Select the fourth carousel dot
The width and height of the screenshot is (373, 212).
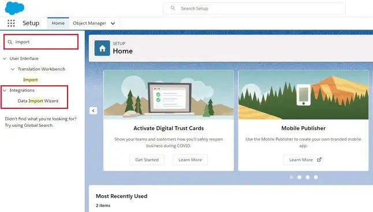[316, 177]
